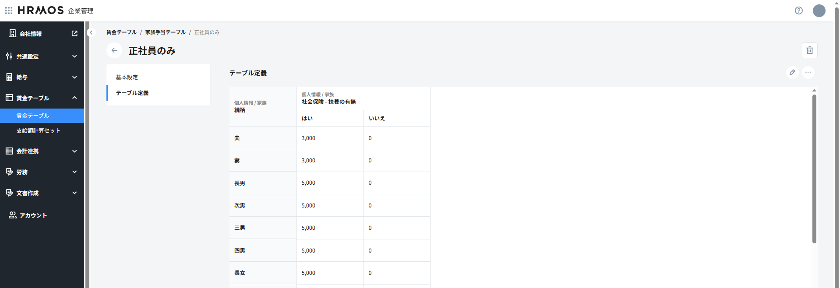
Task: Click 賃金テーブル breadcrumb link
Action: point(121,32)
